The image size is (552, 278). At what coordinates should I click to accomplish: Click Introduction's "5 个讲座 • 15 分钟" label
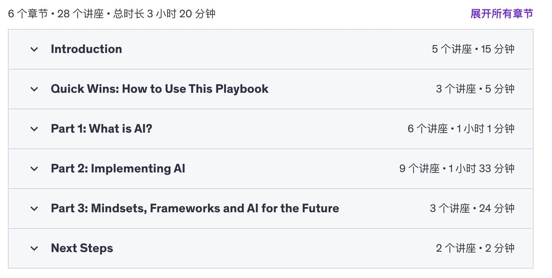pos(473,49)
